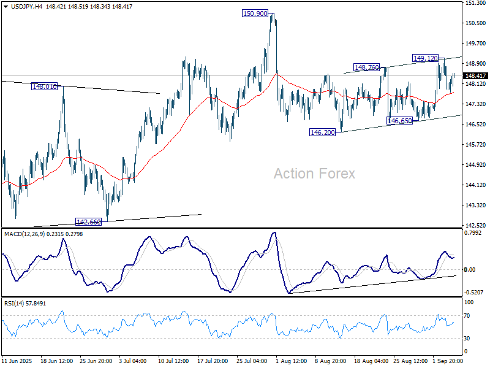Select the RSI(14) 57.8491 indicator label
490x368 pixels.
24,304
